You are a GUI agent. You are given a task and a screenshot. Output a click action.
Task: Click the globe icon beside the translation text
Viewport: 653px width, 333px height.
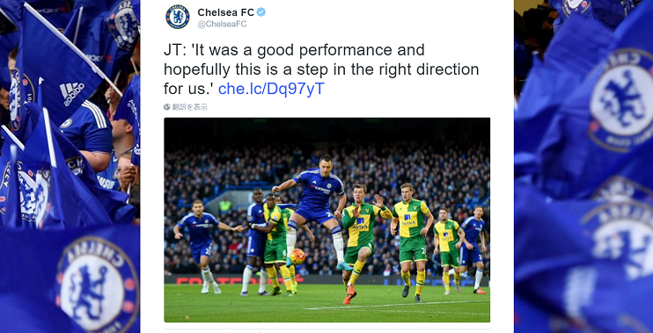167,107
